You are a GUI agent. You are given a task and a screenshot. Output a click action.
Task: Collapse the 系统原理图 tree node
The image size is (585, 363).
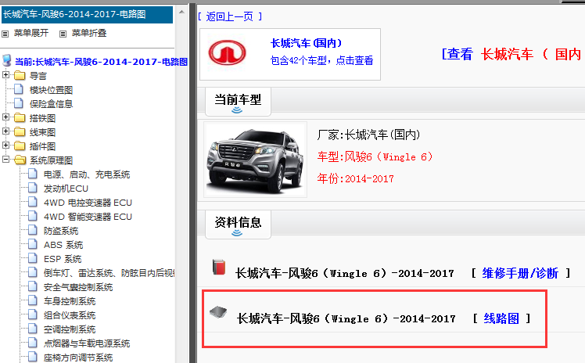click(5, 160)
